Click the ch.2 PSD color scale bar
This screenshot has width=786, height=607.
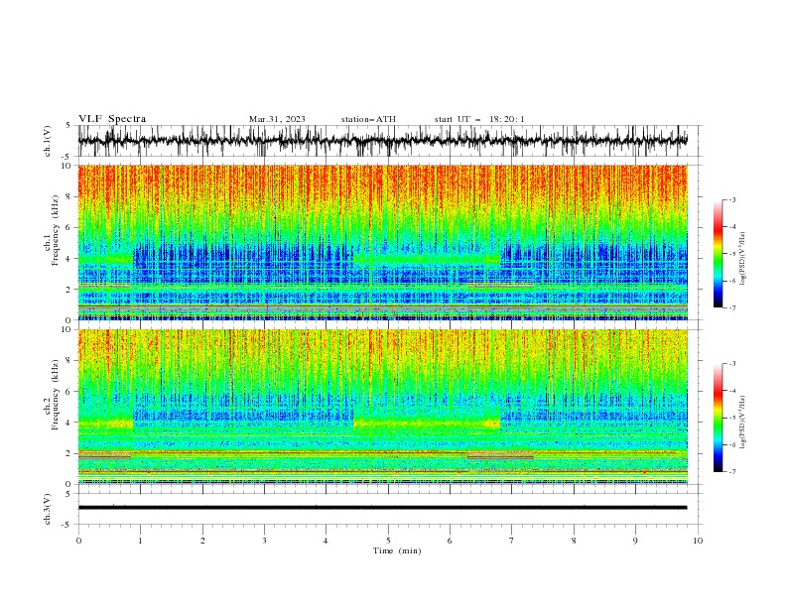(x=719, y=418)
